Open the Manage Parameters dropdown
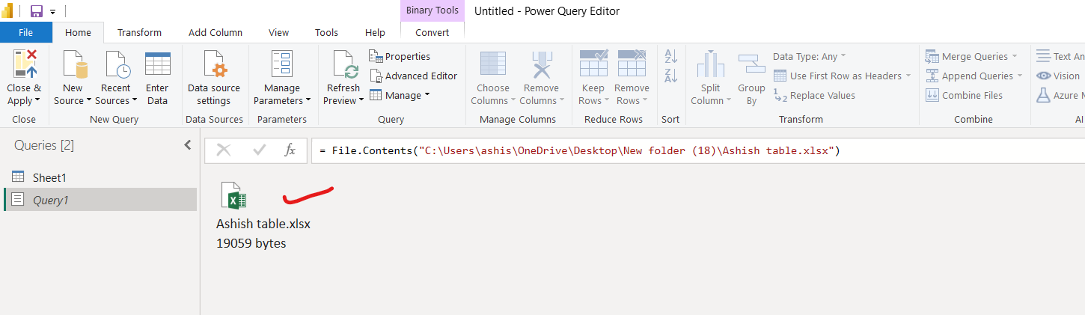This screenshot has height=315, width=1085. (281, 101)
